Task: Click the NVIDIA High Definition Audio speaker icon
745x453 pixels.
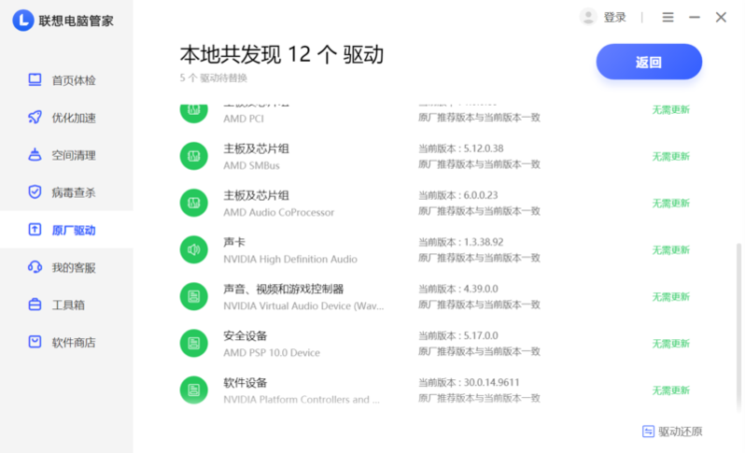Action: [193, 249]
